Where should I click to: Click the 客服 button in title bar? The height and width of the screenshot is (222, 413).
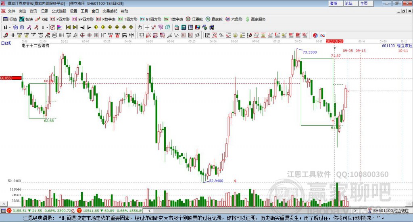coord(336,3)
